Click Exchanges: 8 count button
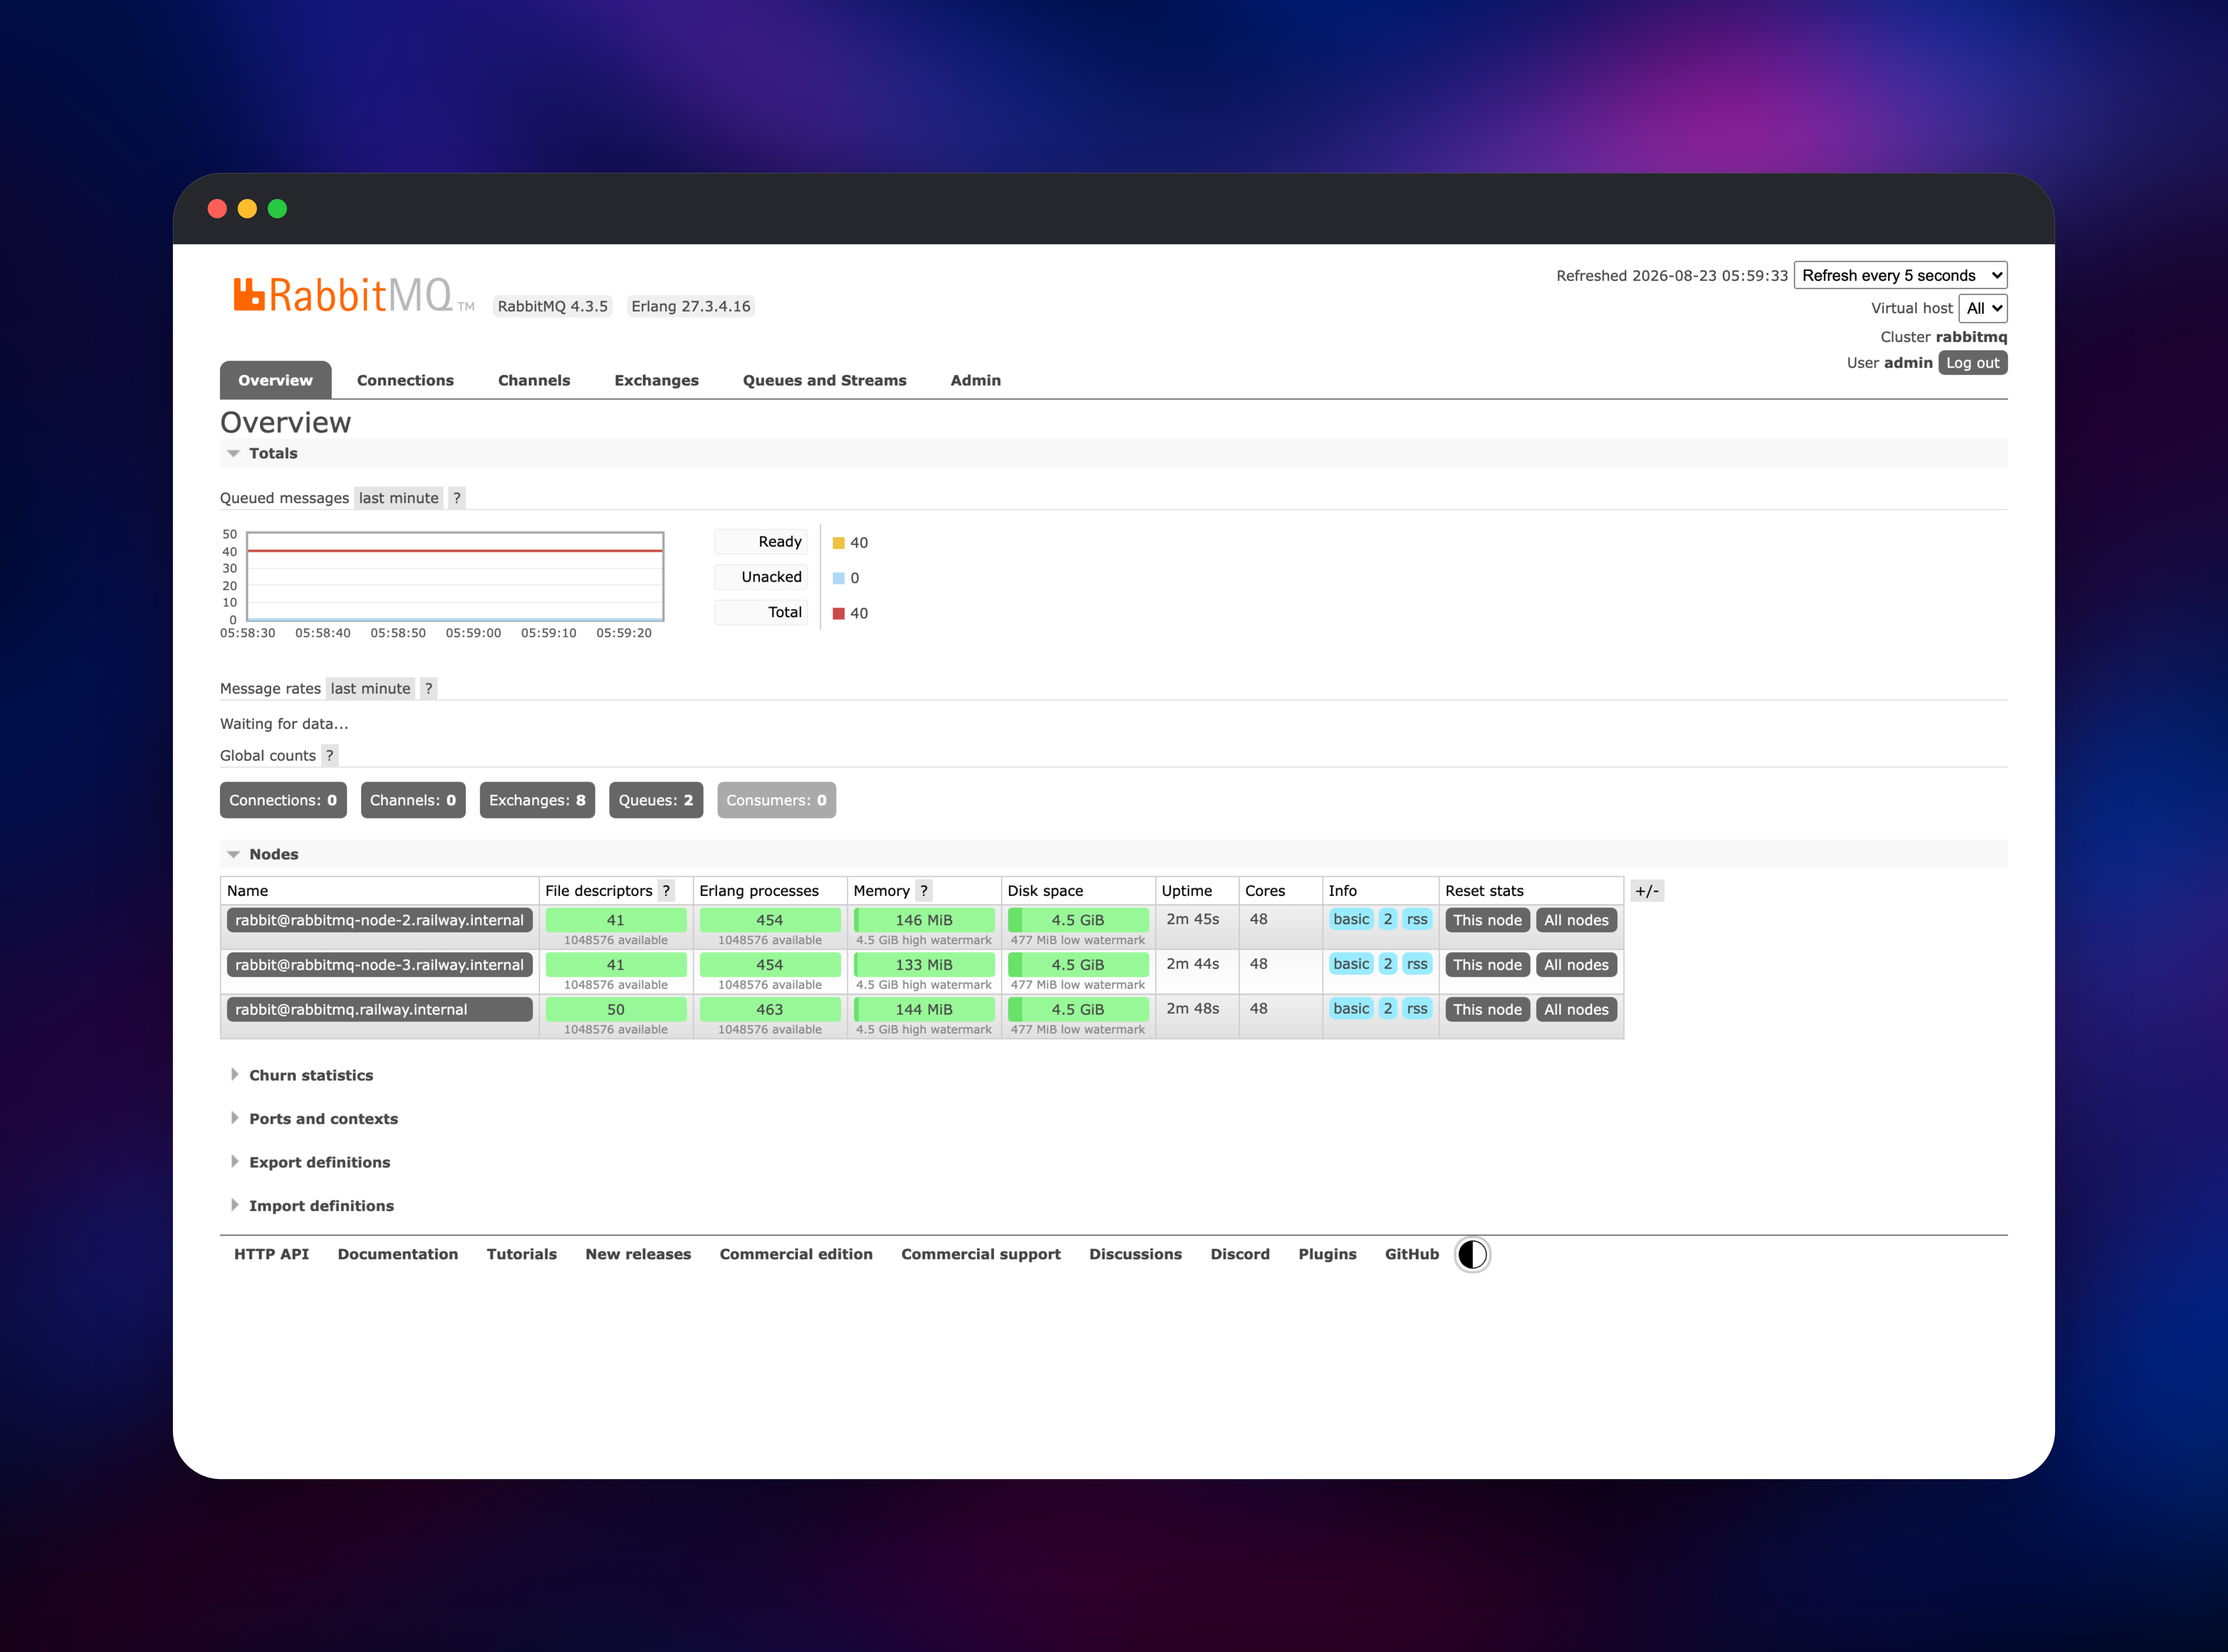The height and width of the screenshot is (1652, 2228). pyautogui.click(x=537, y=800)
